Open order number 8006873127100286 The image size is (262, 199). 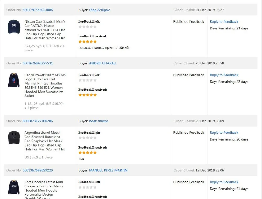coord(37,121)
